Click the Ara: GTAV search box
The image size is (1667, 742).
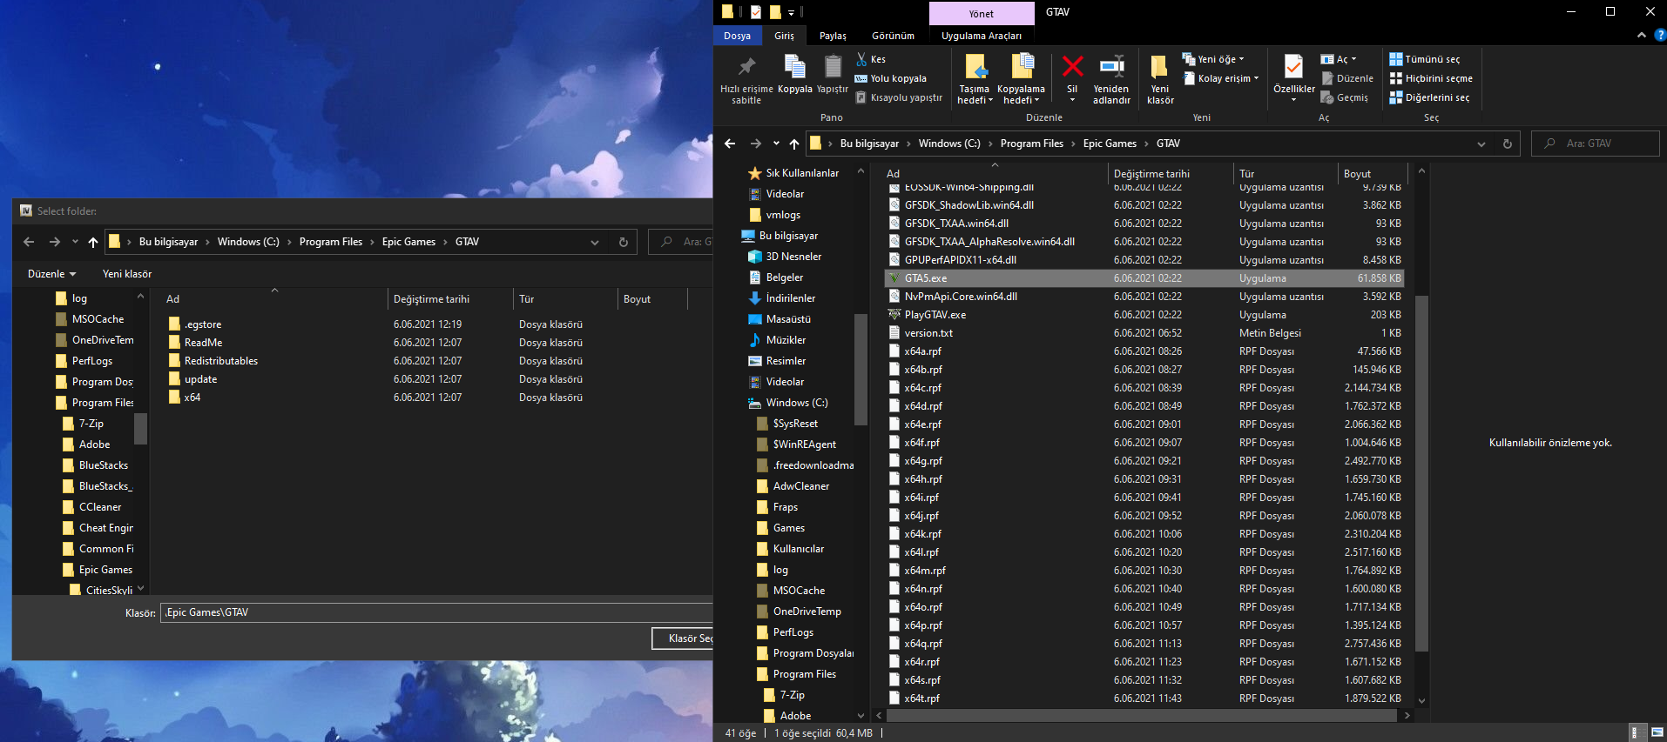click(1596, 144)
